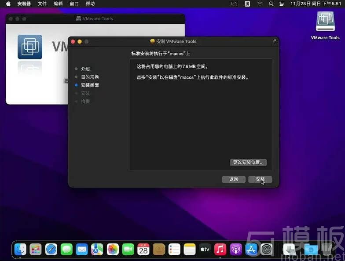Open Contacts from the dock
Image resolution: width=345 pixels, height=261 pixels.
[x=159, y=250]
